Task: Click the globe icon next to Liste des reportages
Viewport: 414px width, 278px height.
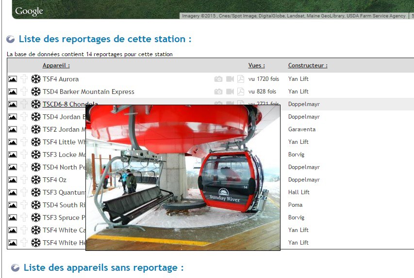Action: (11, 39)
